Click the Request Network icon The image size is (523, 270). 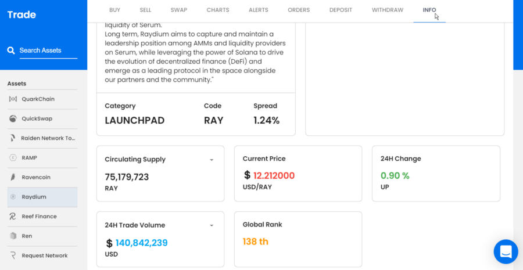pyautogui.click(x=13, y=255)
